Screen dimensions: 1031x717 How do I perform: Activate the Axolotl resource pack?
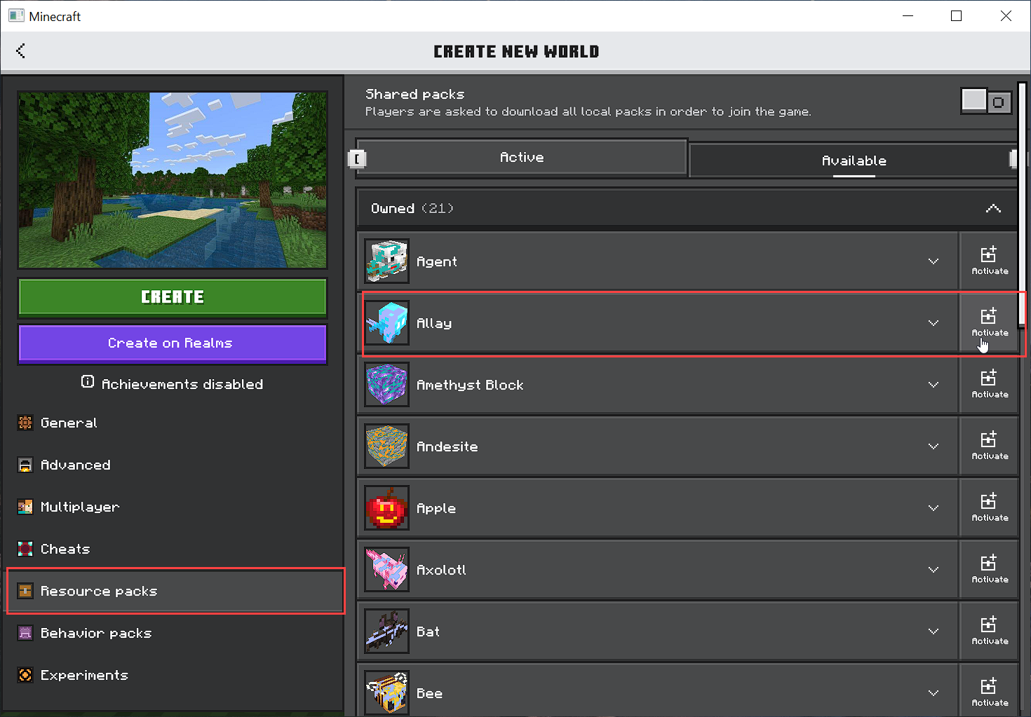(989, 569)
